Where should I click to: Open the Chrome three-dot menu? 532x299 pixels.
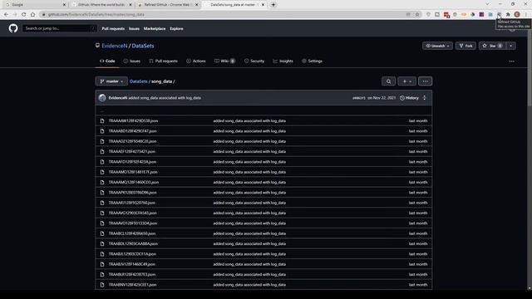pos(526,15)
